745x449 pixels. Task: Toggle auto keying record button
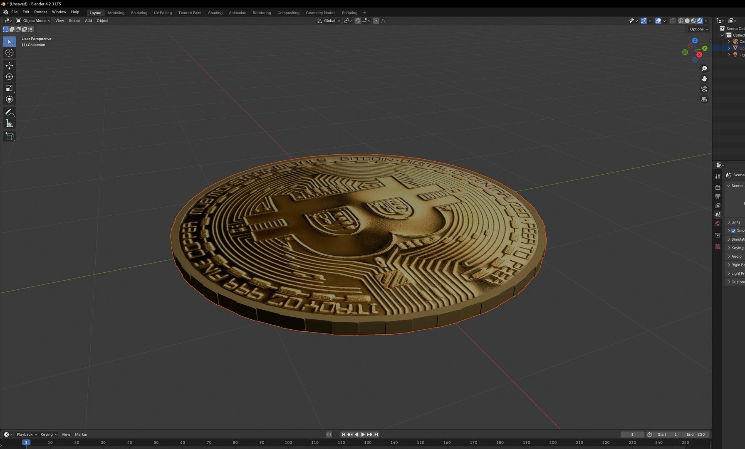coord(329,434)
